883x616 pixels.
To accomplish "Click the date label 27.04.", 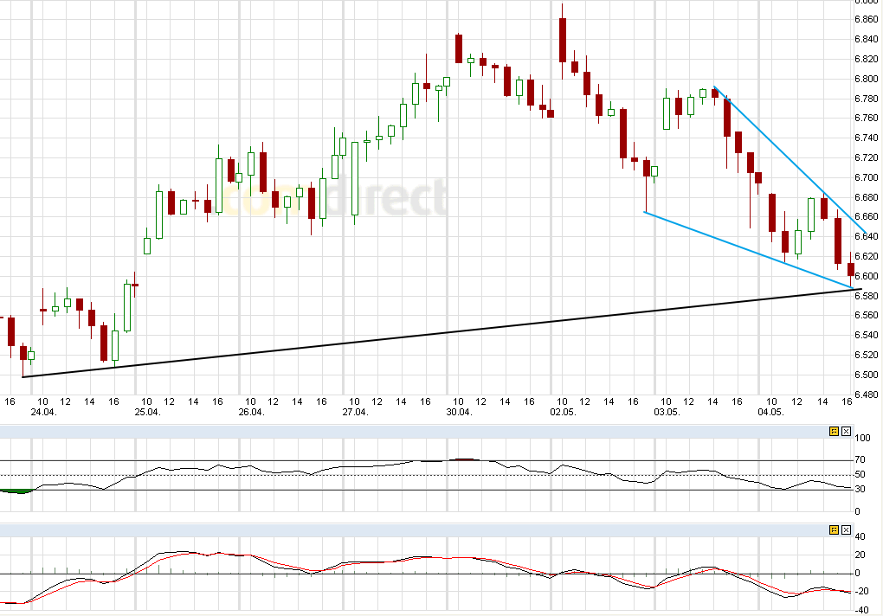I will coord(355,412).
